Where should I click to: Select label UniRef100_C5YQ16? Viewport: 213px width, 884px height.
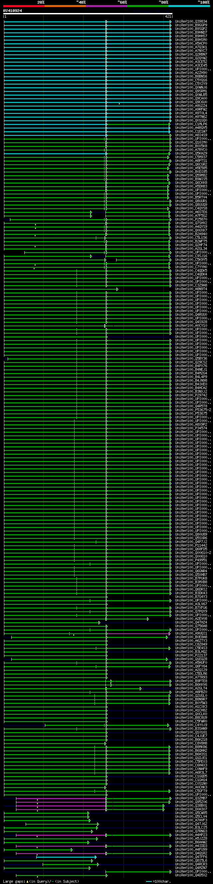point(191,80)
